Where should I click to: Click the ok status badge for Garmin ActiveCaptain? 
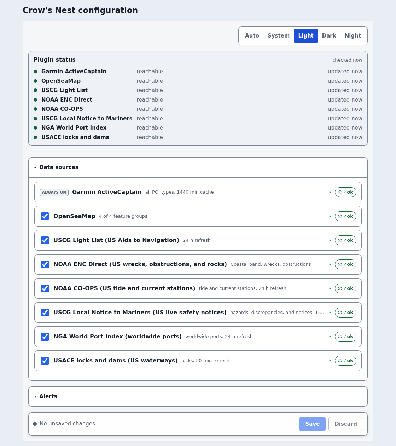[345, 192]
